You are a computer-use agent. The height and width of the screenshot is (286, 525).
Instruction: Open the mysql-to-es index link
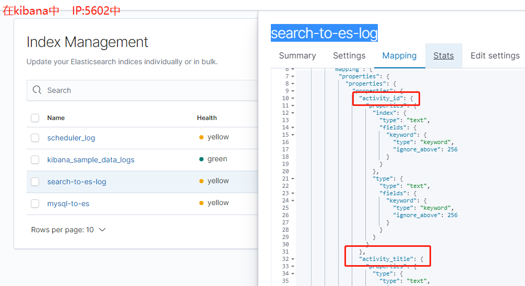[x=68, y=204]
